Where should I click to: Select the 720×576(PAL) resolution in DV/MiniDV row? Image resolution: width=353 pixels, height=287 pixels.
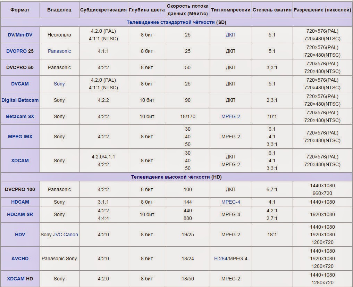(x=322, y=31)
